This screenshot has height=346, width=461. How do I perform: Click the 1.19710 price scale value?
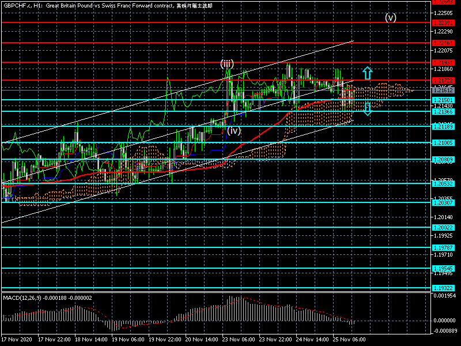(443, 255)
